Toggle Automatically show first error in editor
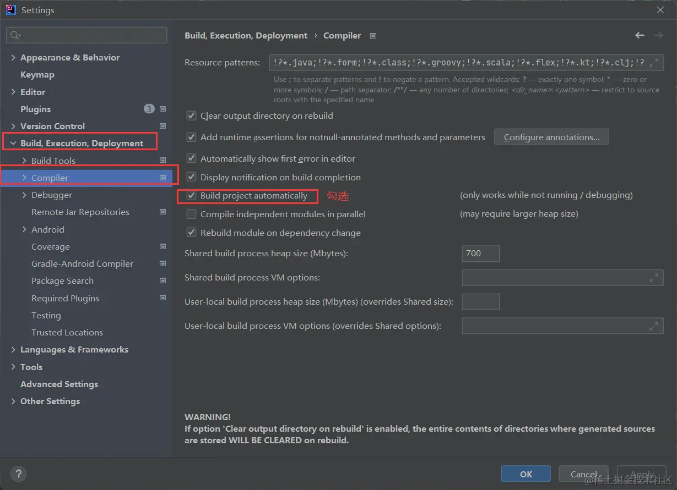677x490 pixels. (x=191, y=158)
